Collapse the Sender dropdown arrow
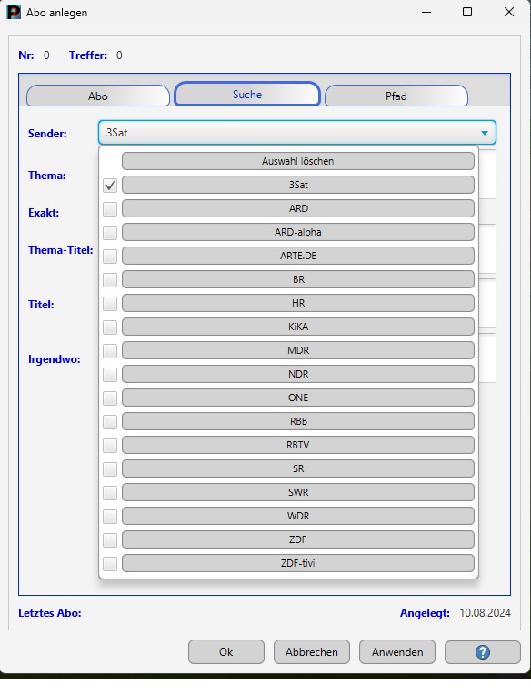This screenshot has height=695, width=531. [484, 133]
